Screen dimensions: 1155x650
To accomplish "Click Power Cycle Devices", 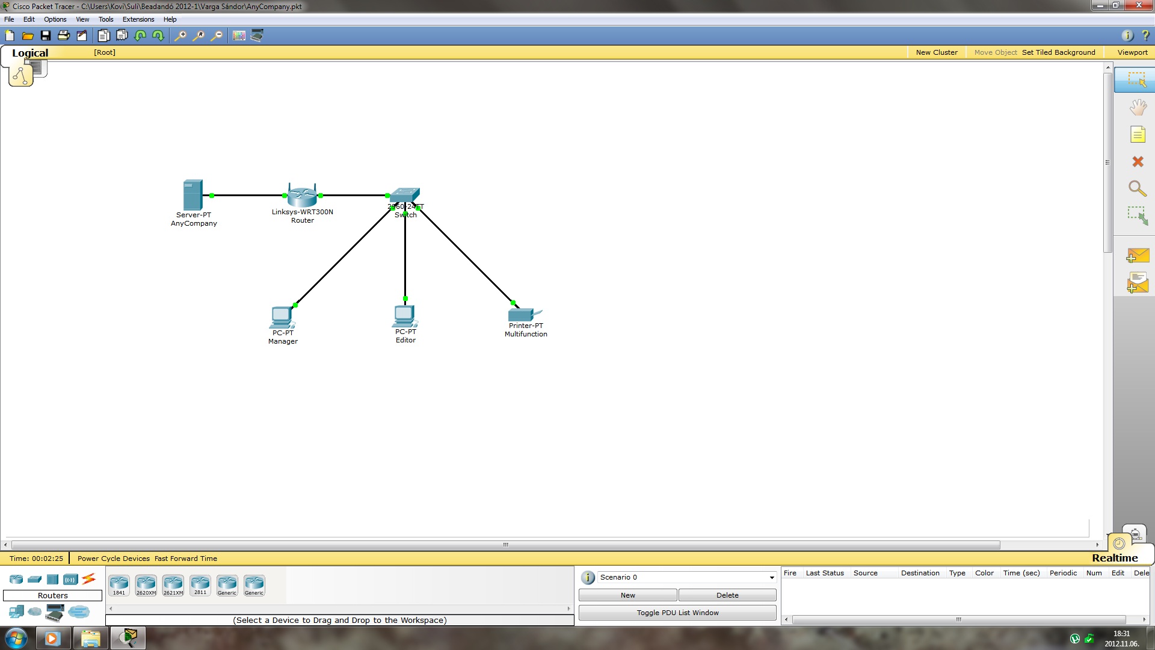I will (114, 559).
